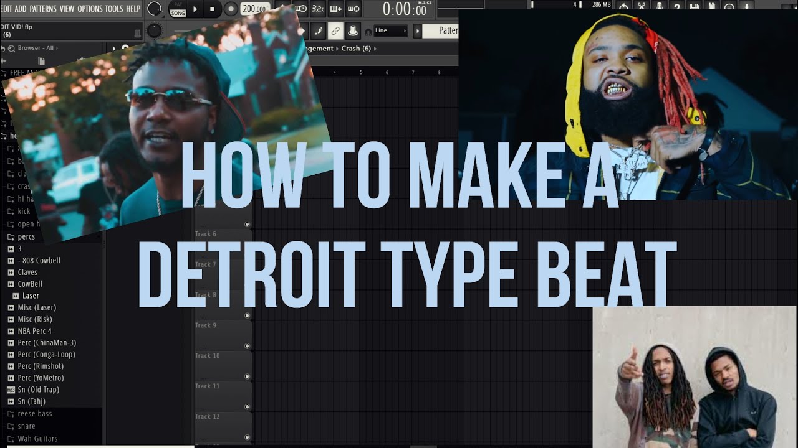Click the time display 0:00:00
Image resolution: width=798 pixels, height=448 pixels.
[405, 9]
